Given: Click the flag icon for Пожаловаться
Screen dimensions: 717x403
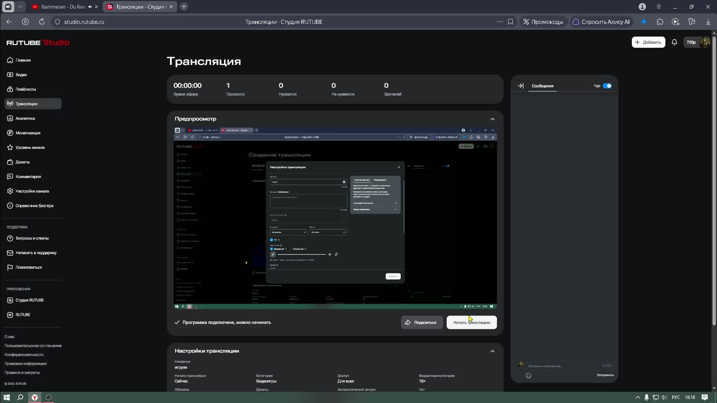Looking at the screenshot, I should [x=10, y=267].
